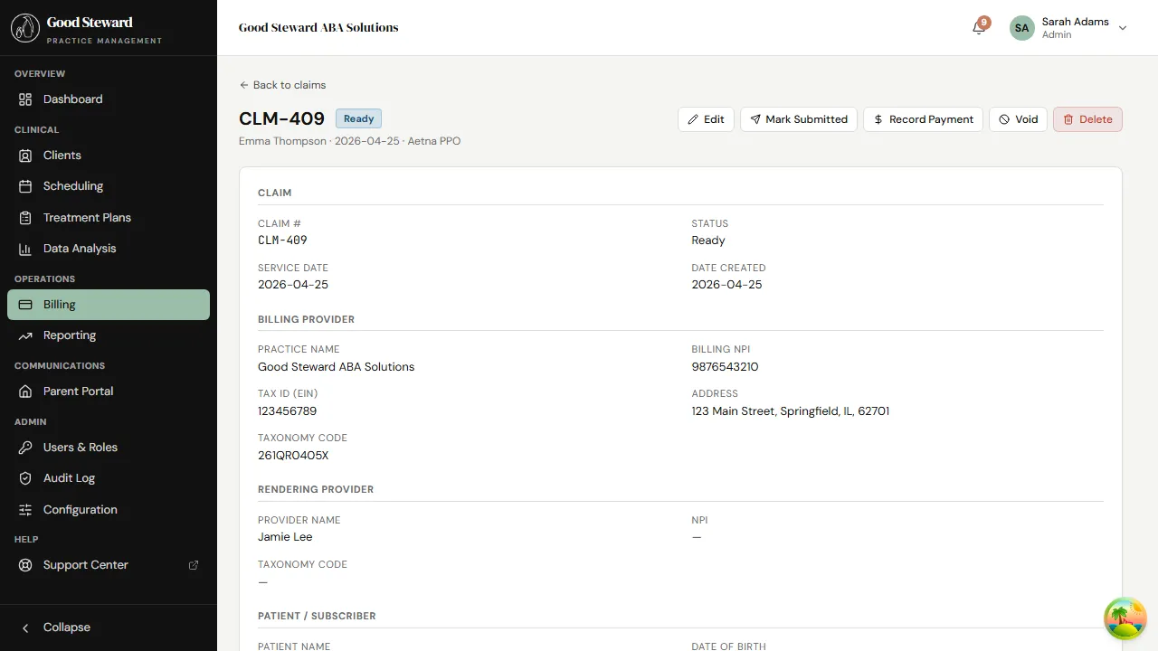Select Reporting in the sidebar

(70, 335)
